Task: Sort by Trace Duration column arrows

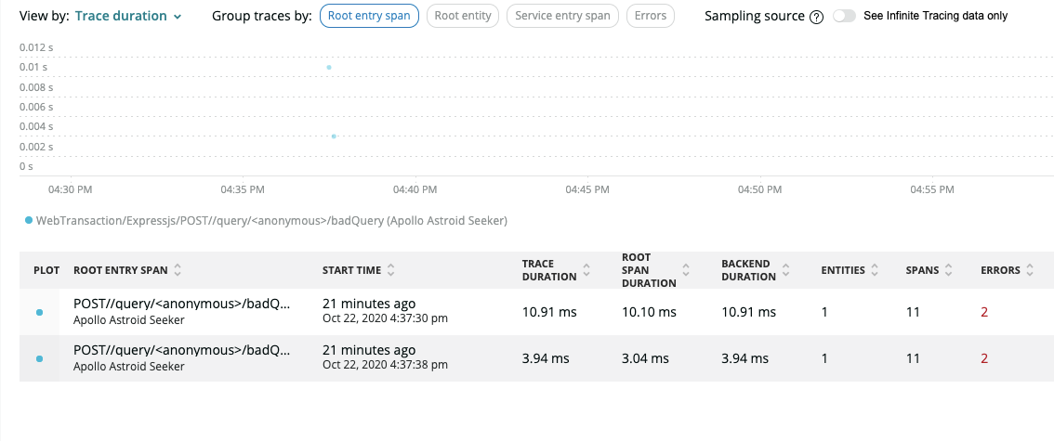Action: point(586,270)
